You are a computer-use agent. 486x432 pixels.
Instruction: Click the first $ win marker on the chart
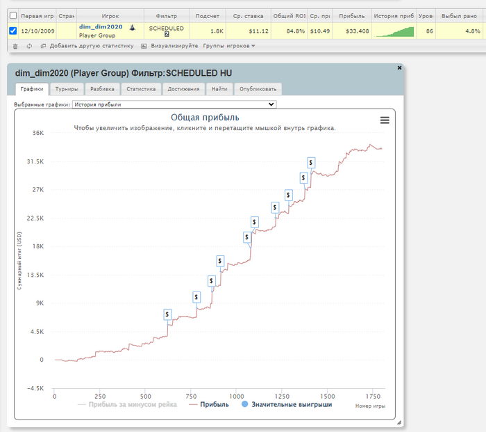167,314
